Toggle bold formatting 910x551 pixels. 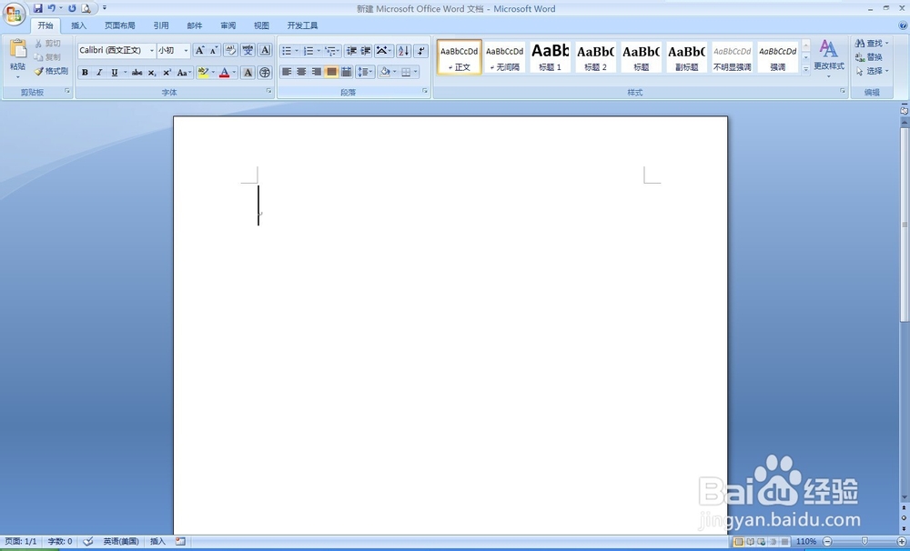[x=85, y=73]
